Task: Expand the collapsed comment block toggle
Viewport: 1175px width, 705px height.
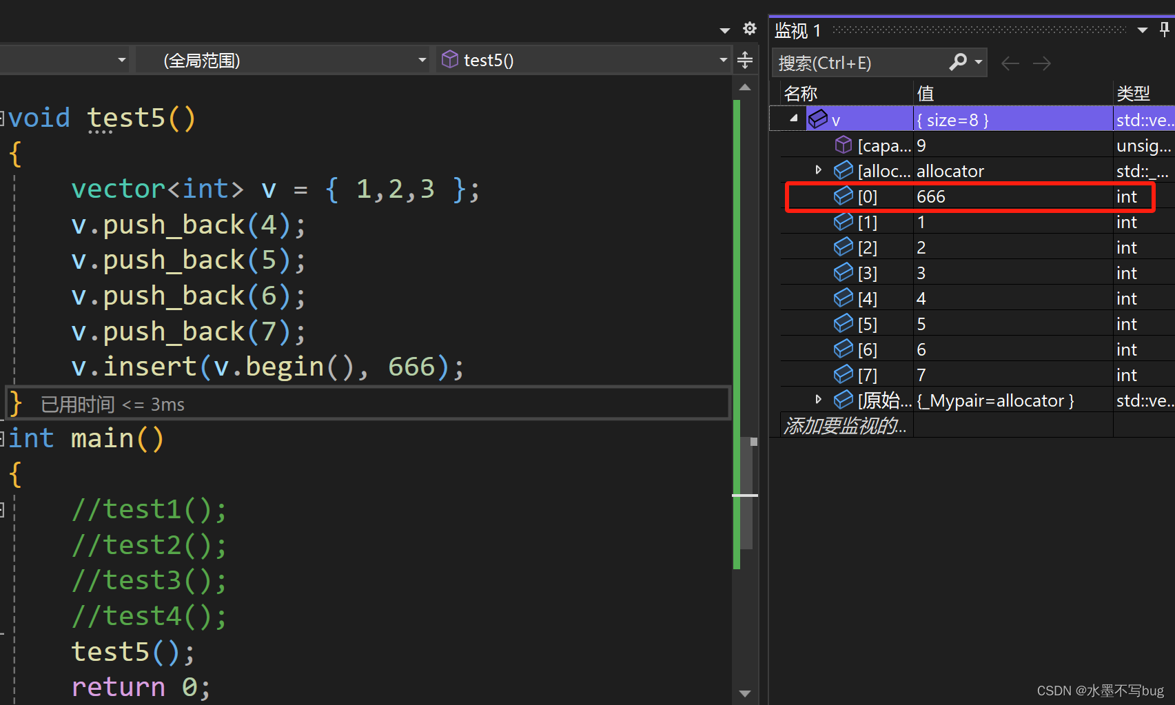Action: tap(2, 510)
